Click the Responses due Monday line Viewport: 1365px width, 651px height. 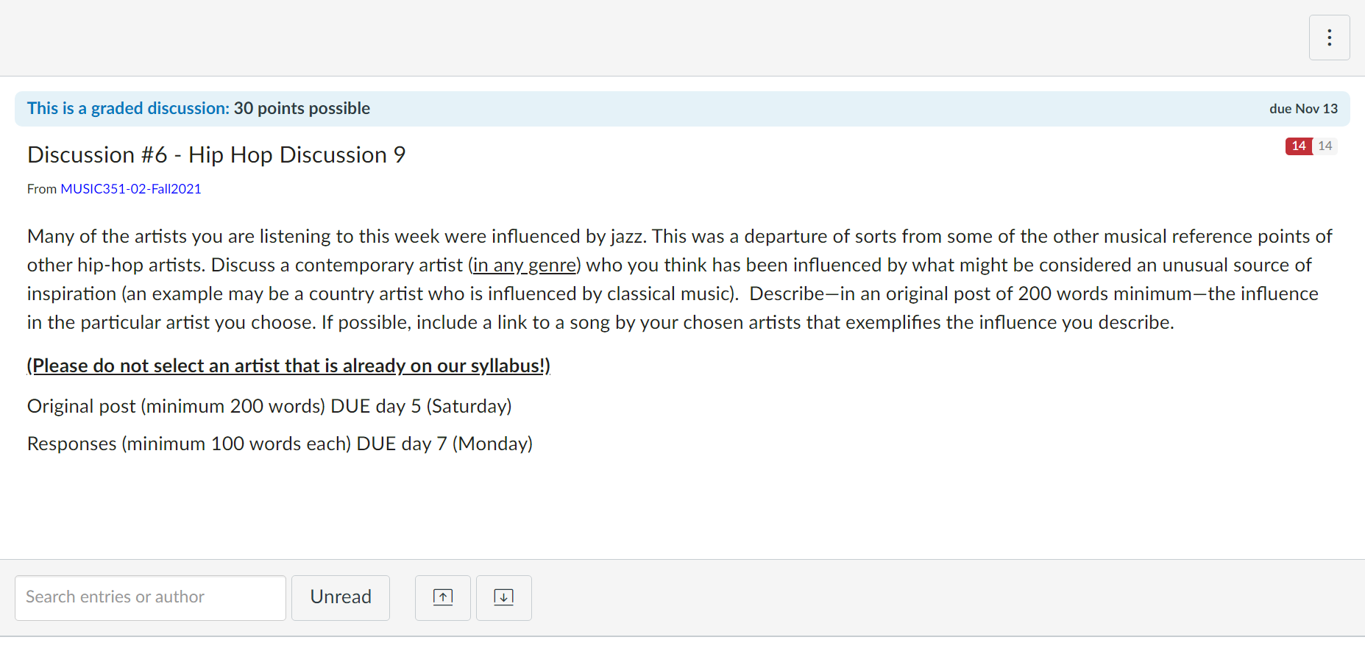coord(280,444)
